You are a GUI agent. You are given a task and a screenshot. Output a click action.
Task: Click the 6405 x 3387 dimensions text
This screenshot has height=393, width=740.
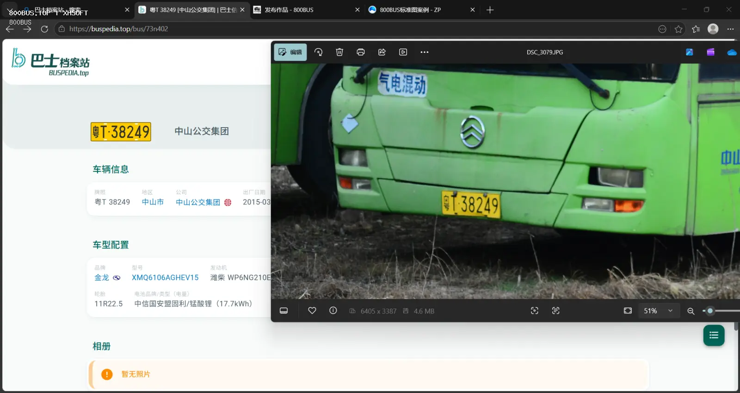pyautogui.click(x=379, y=311)
